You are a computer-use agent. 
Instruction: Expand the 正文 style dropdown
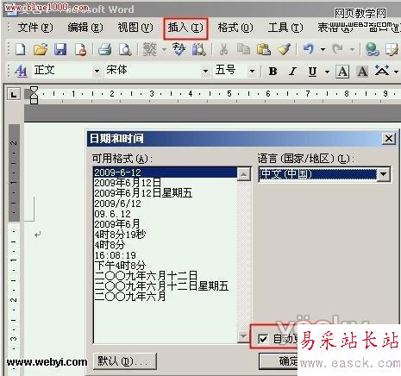coord(97,71)
